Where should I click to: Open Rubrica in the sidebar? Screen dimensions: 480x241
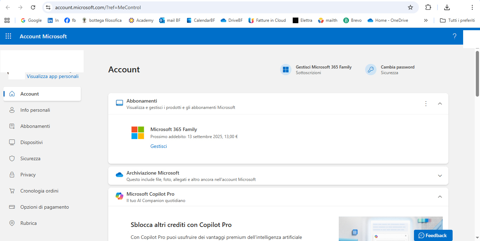tap(42, 223)
